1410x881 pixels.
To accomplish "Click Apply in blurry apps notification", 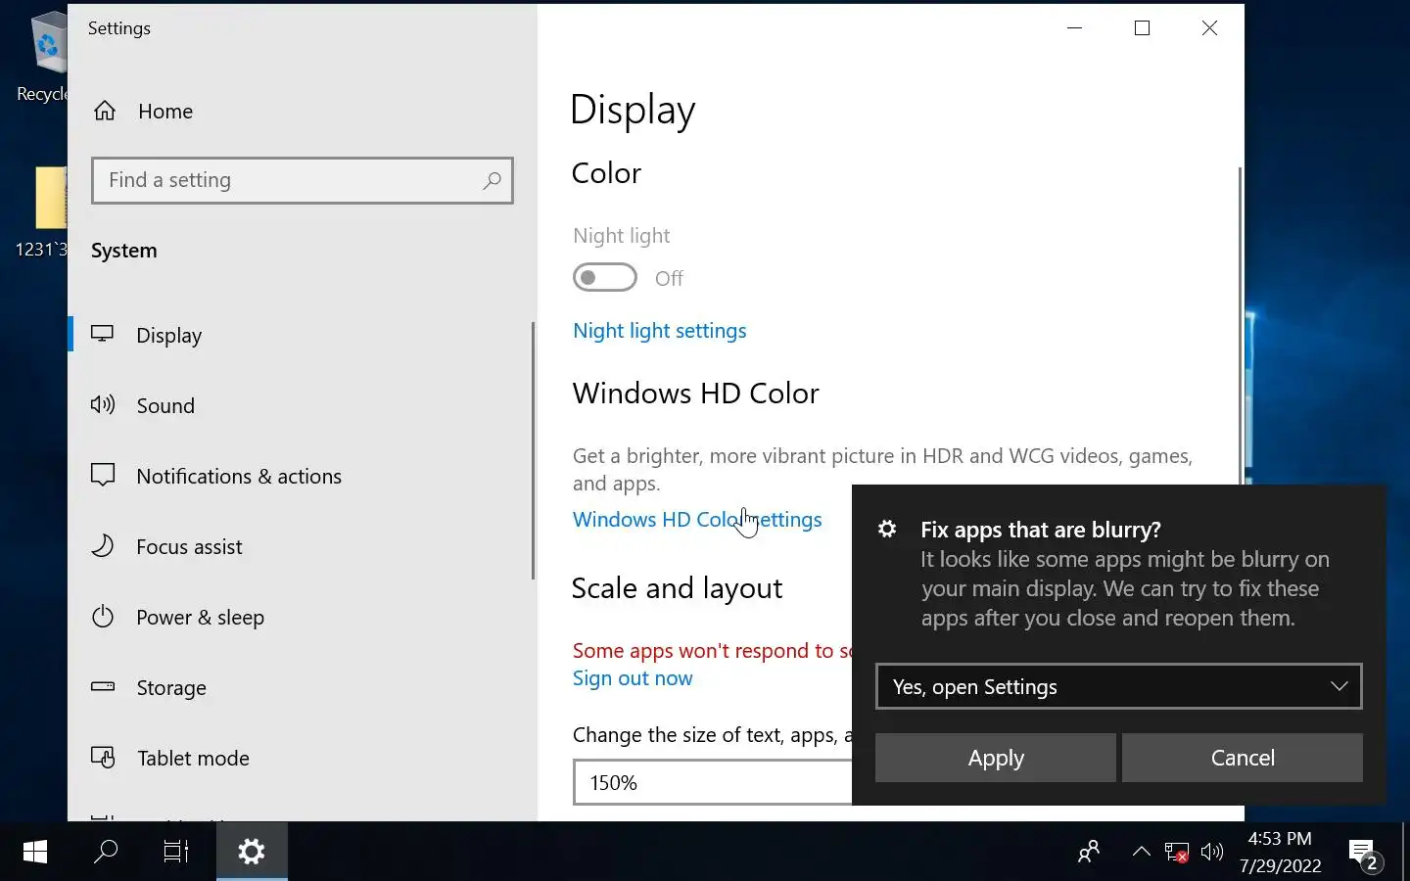I will (x=996, y=758).
